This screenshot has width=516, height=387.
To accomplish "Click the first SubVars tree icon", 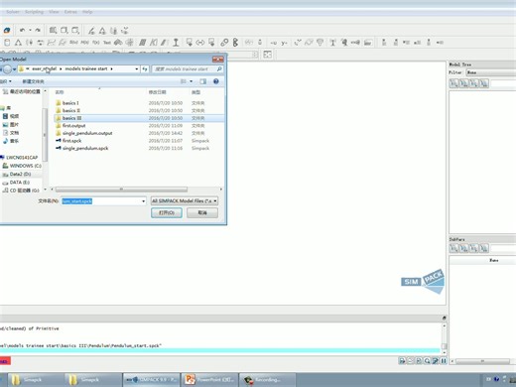I will click(x=453, y=248).
